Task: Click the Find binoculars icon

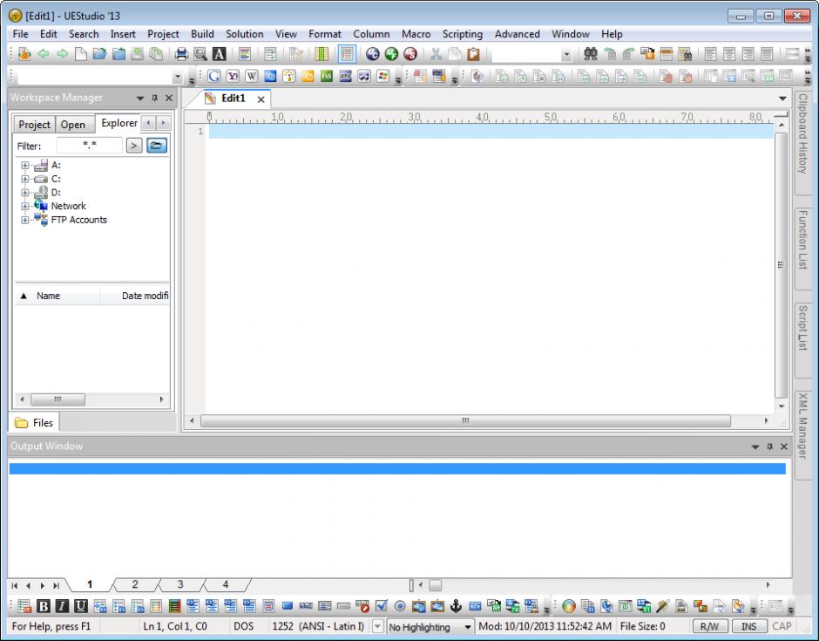Action: point(591,54)
